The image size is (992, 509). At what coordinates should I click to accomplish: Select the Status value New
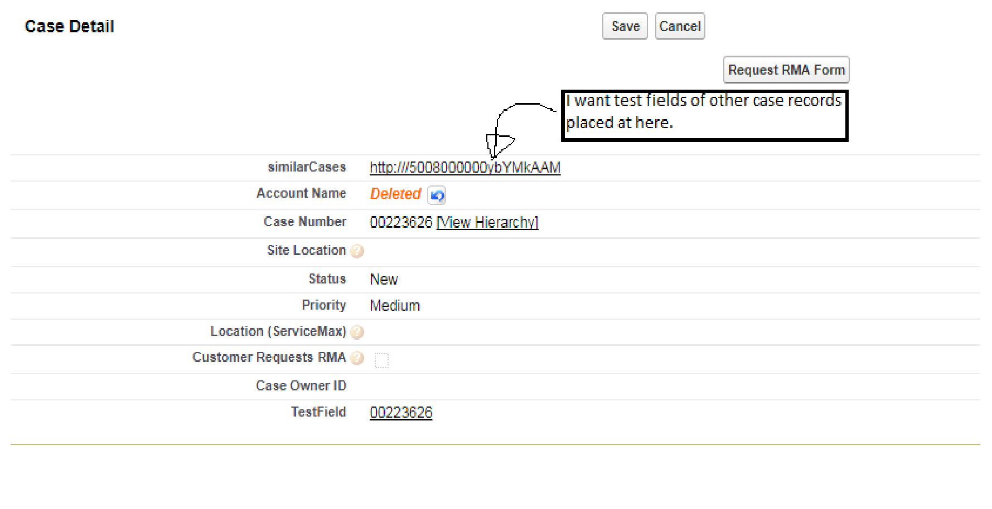(x=384, y=279)
